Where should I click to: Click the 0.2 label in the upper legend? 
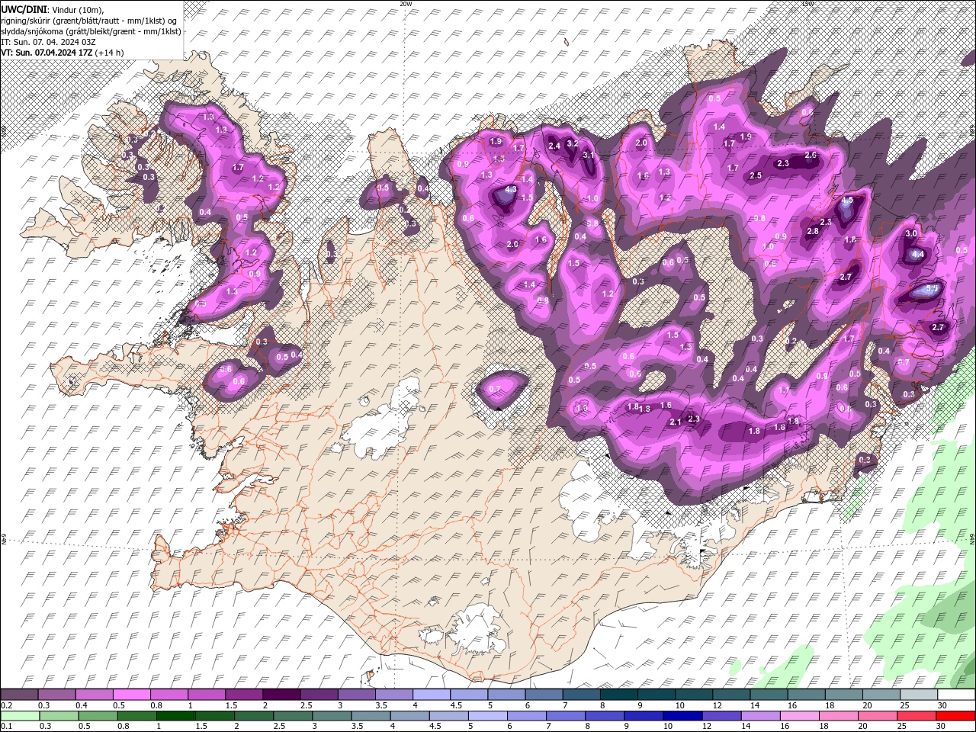point(7,705)
